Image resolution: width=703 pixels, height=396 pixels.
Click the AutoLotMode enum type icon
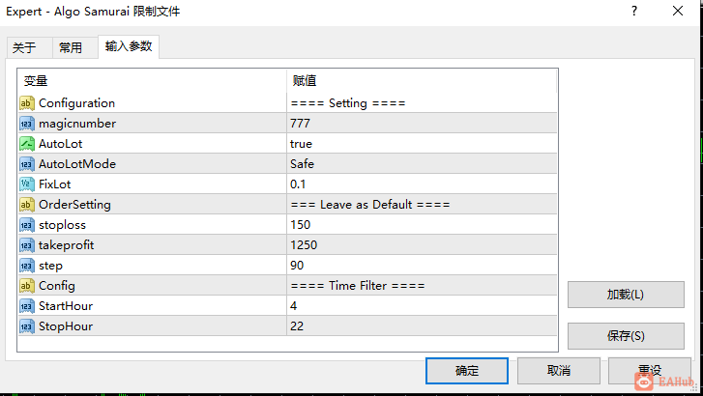(27, 164)
